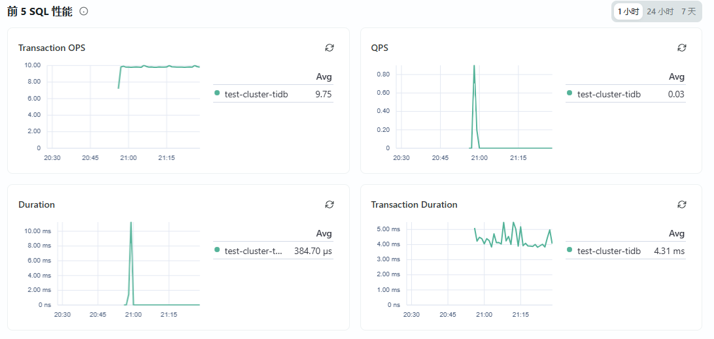Toggle test-cluster-tidb series in Transaction Duration legend
This screenshot has height=339, width=714.
point(609,251)
